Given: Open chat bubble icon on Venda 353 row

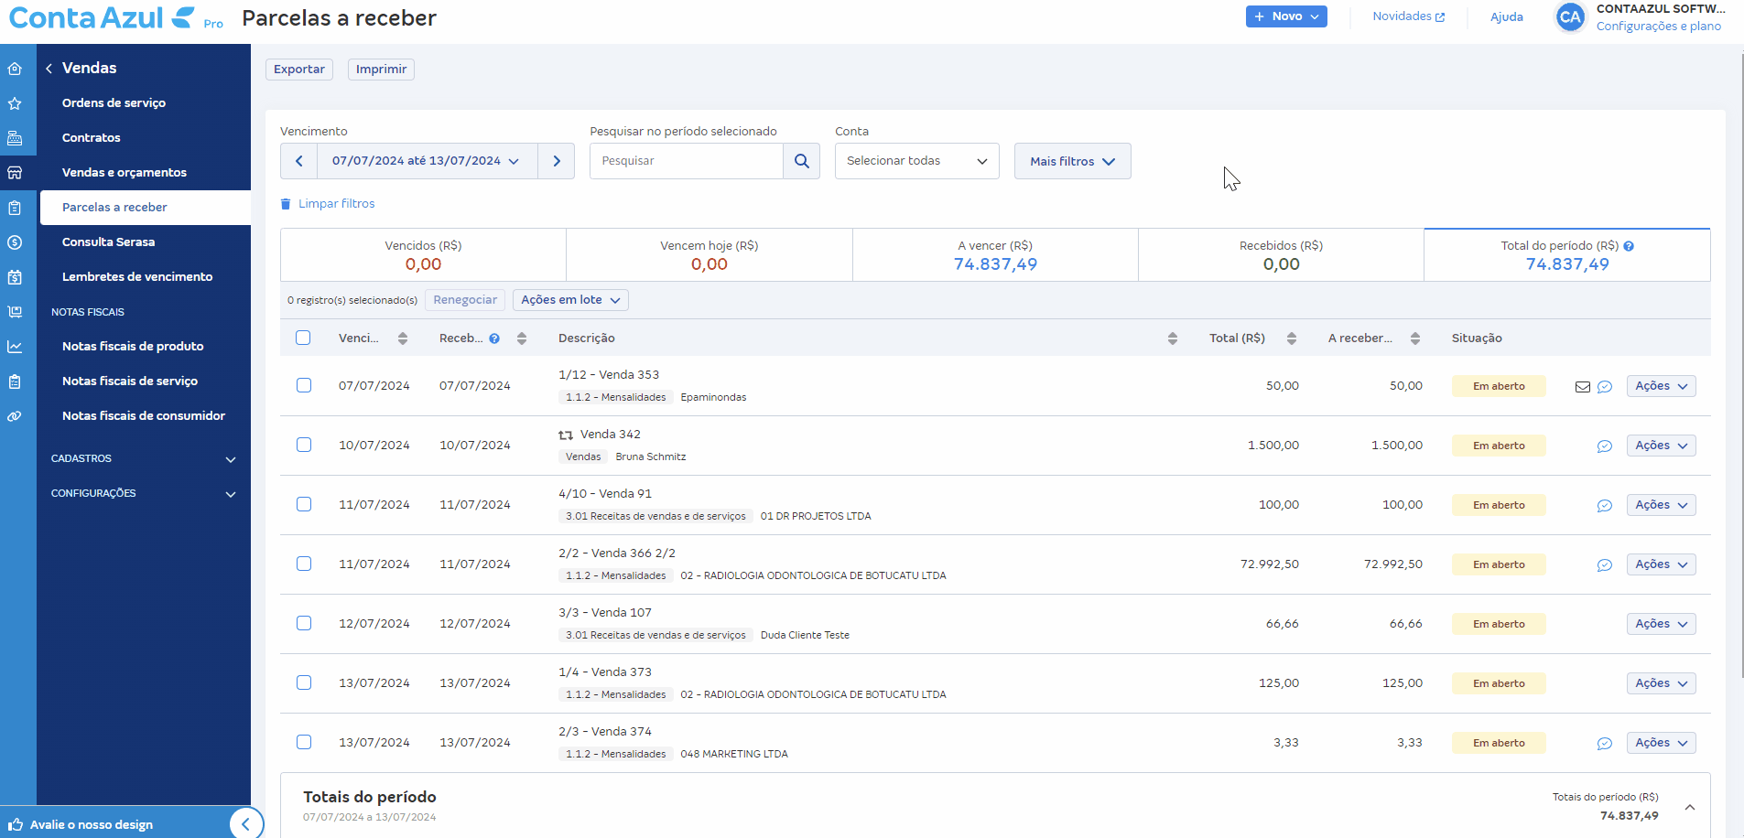Looking at the screenshot, I should click(1605, 387).
